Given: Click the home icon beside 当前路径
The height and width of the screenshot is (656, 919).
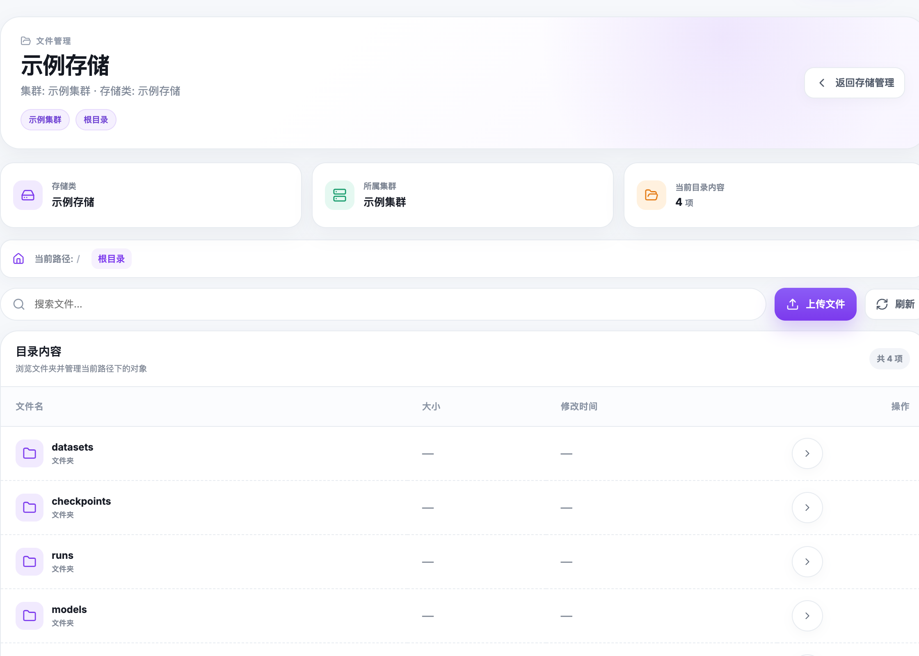Looking at the screenshot, I should tap(18, 259).
